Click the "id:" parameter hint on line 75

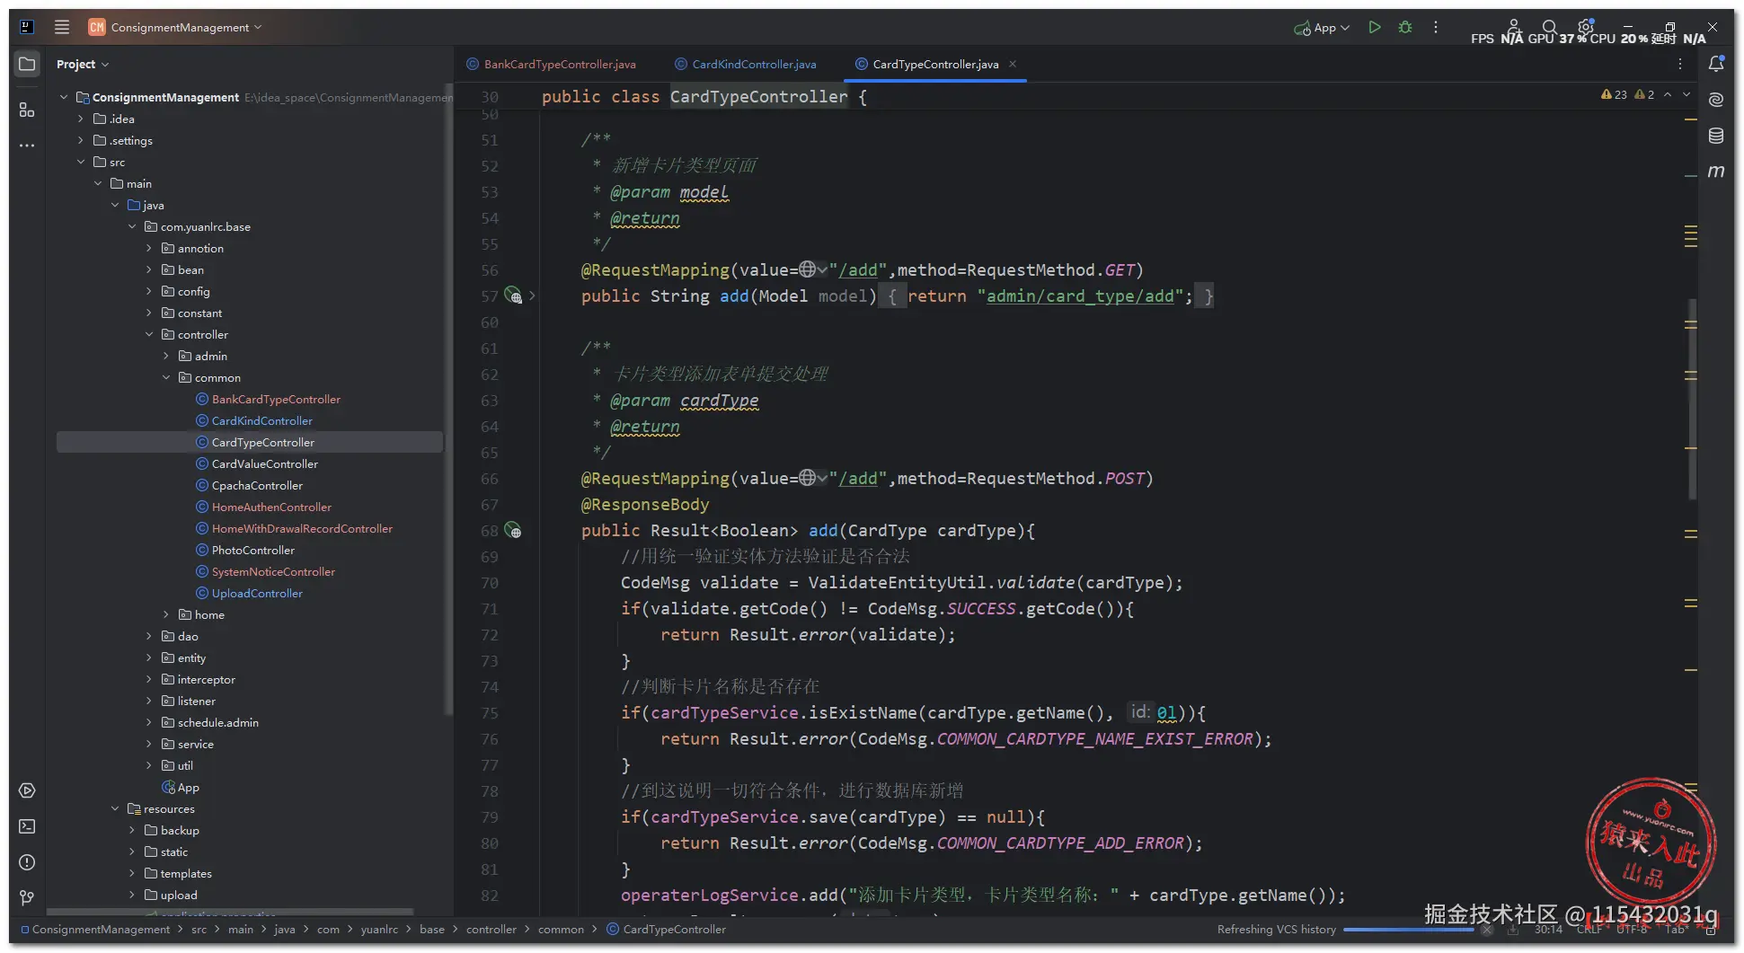tap(1140, 712)
